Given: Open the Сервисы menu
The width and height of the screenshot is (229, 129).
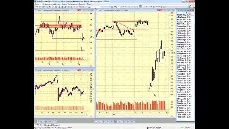Looking at the screenshot, I should [82, 4].
